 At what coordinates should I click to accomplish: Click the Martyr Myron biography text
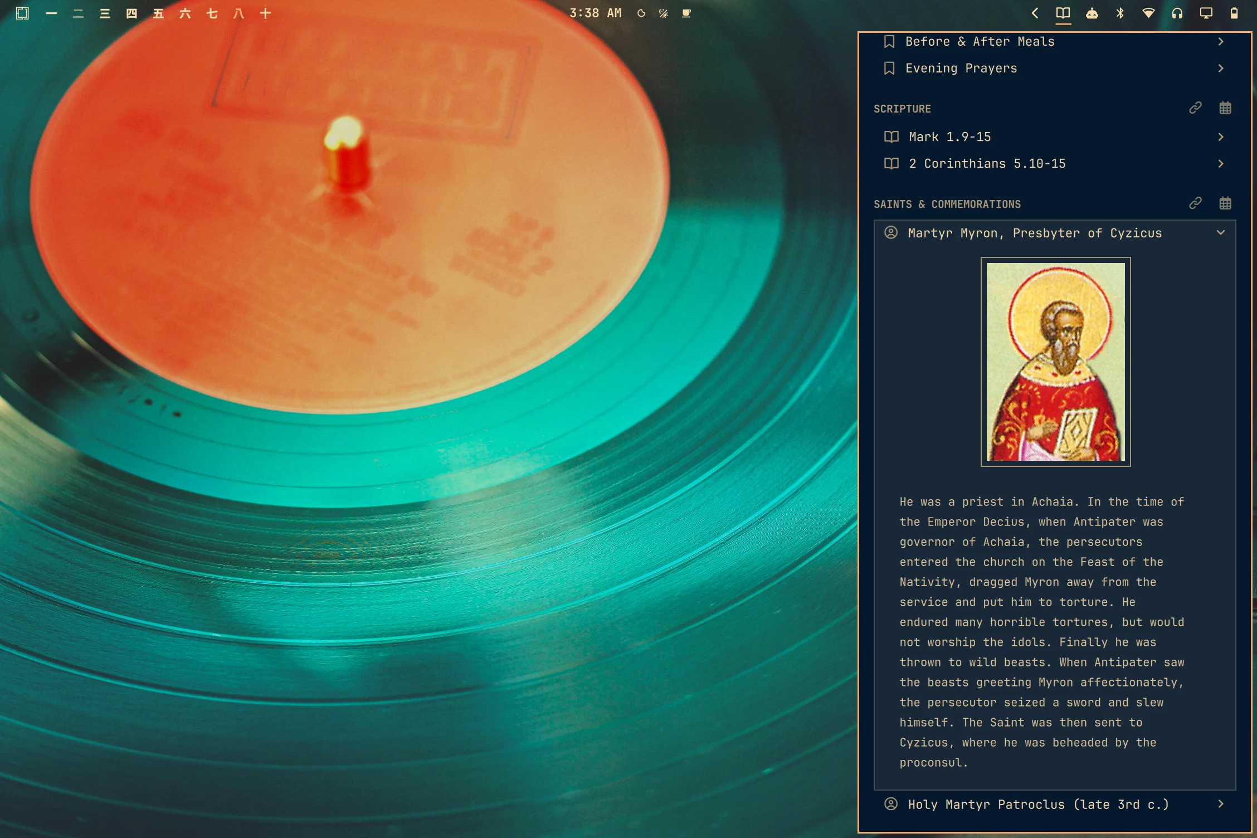pyautogui.click(x=1041, y=632)
